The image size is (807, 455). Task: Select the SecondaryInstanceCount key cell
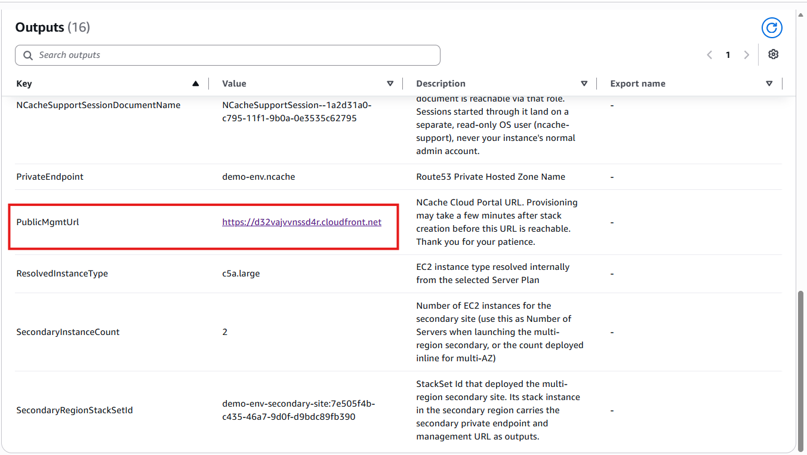[68, 332]
